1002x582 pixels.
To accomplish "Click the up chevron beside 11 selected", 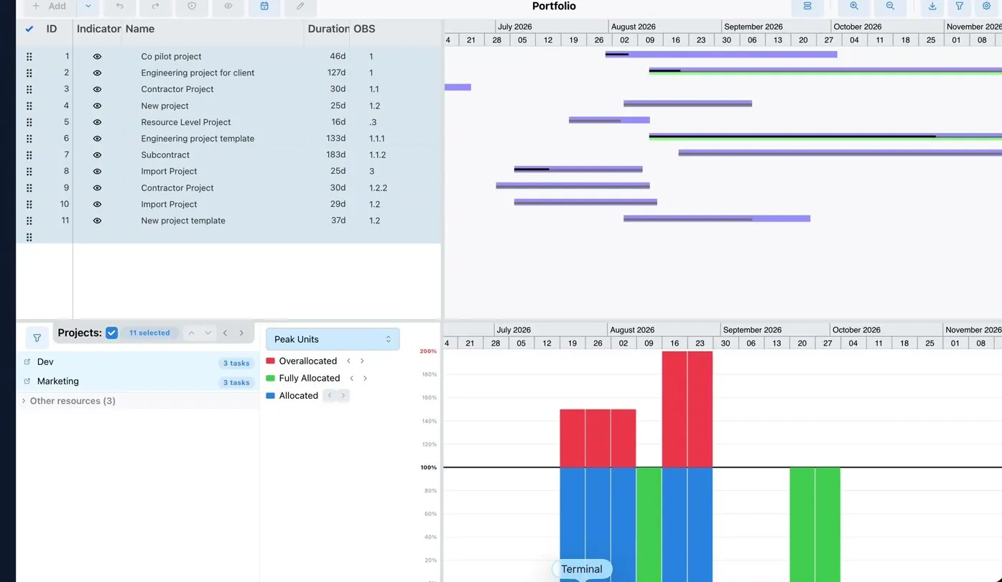I will click(191, 333).
